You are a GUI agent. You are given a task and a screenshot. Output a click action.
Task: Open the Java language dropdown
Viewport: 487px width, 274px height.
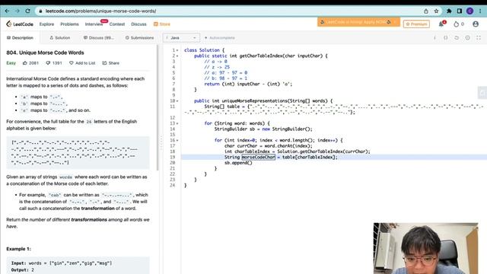(x=181, y=37)
